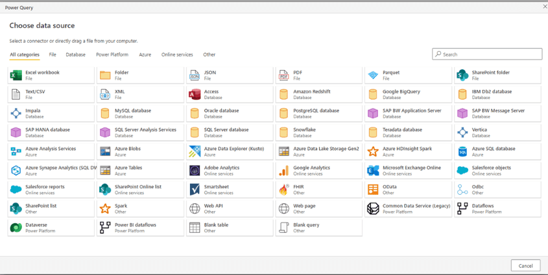Pick the Salesforce reports connector

pos(51,190)
